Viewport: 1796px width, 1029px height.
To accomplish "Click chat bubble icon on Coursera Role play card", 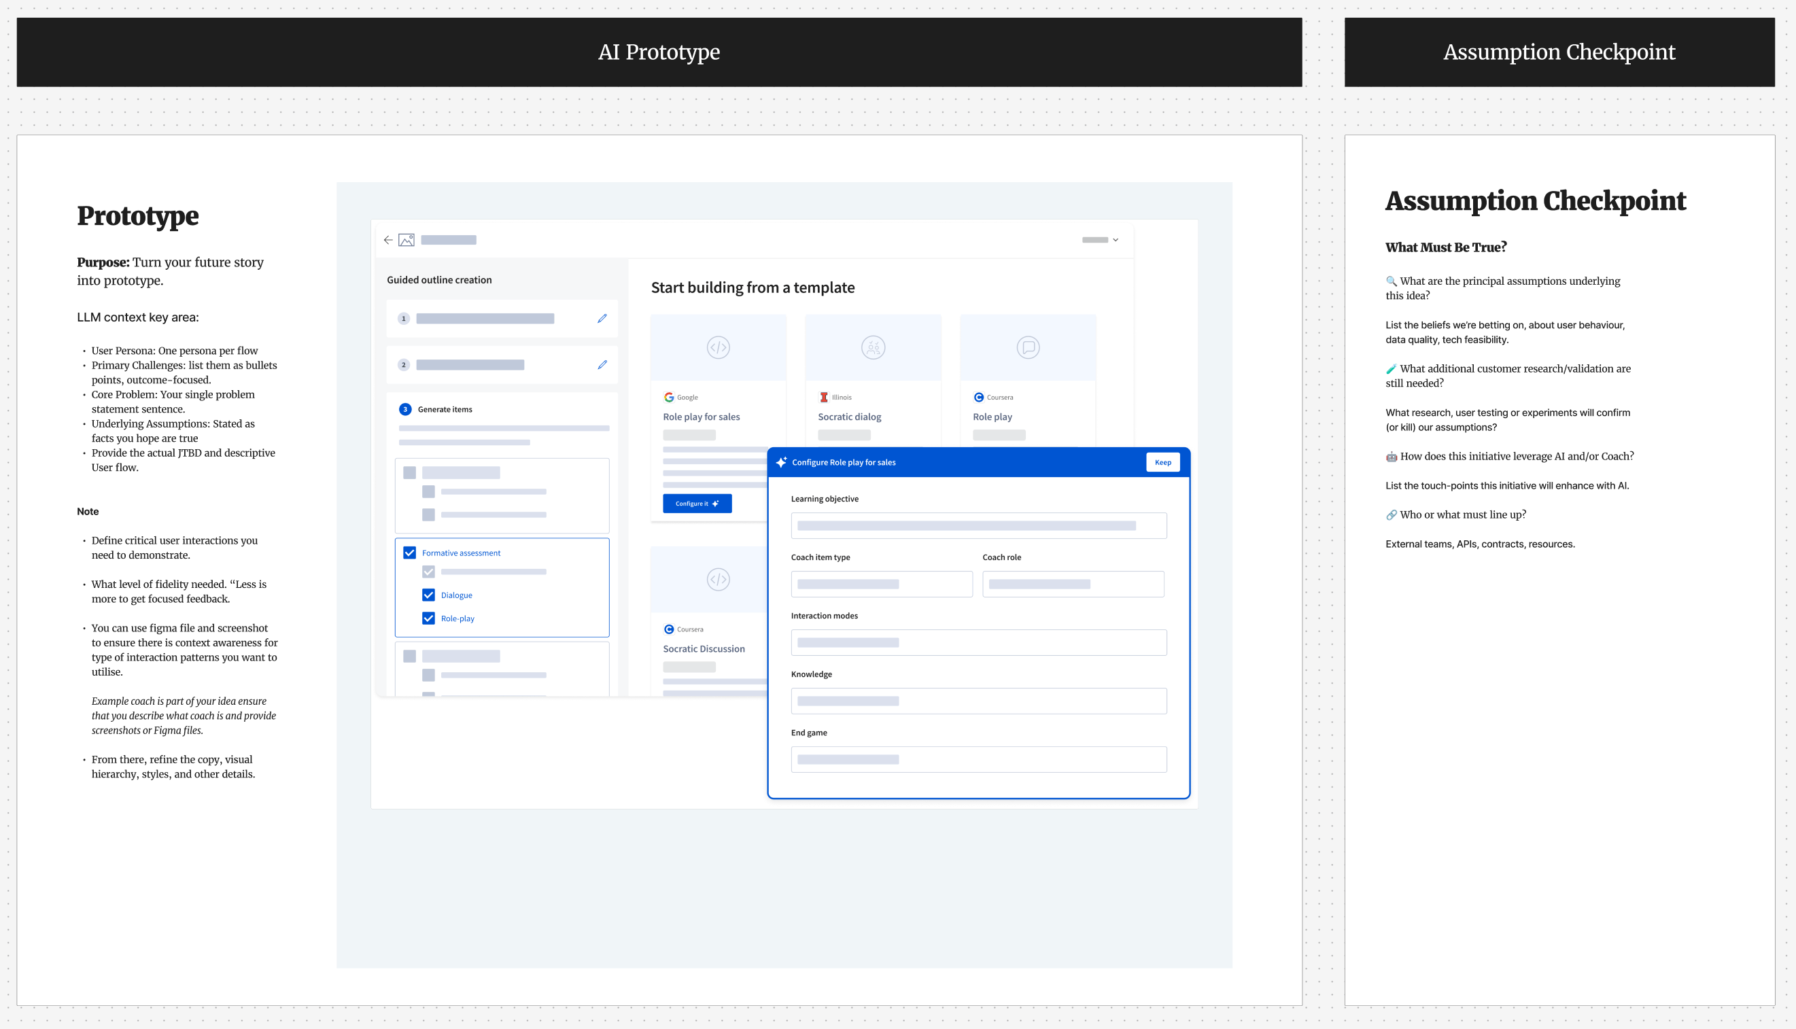I will coord(1028,348).
